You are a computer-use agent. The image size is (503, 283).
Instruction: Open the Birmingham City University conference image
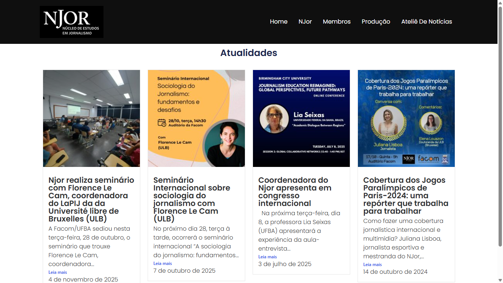click(x=302, y=118)
